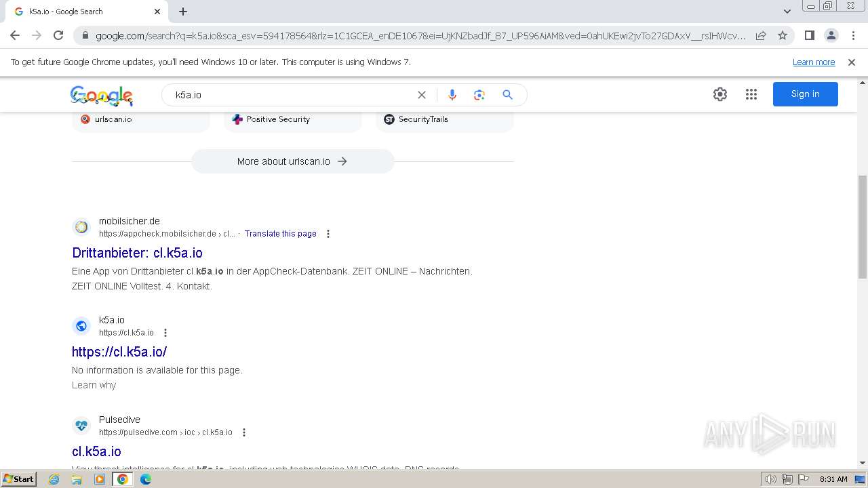Go back to the previous page
The image size is (868, 488).
[x=15, y=35]
